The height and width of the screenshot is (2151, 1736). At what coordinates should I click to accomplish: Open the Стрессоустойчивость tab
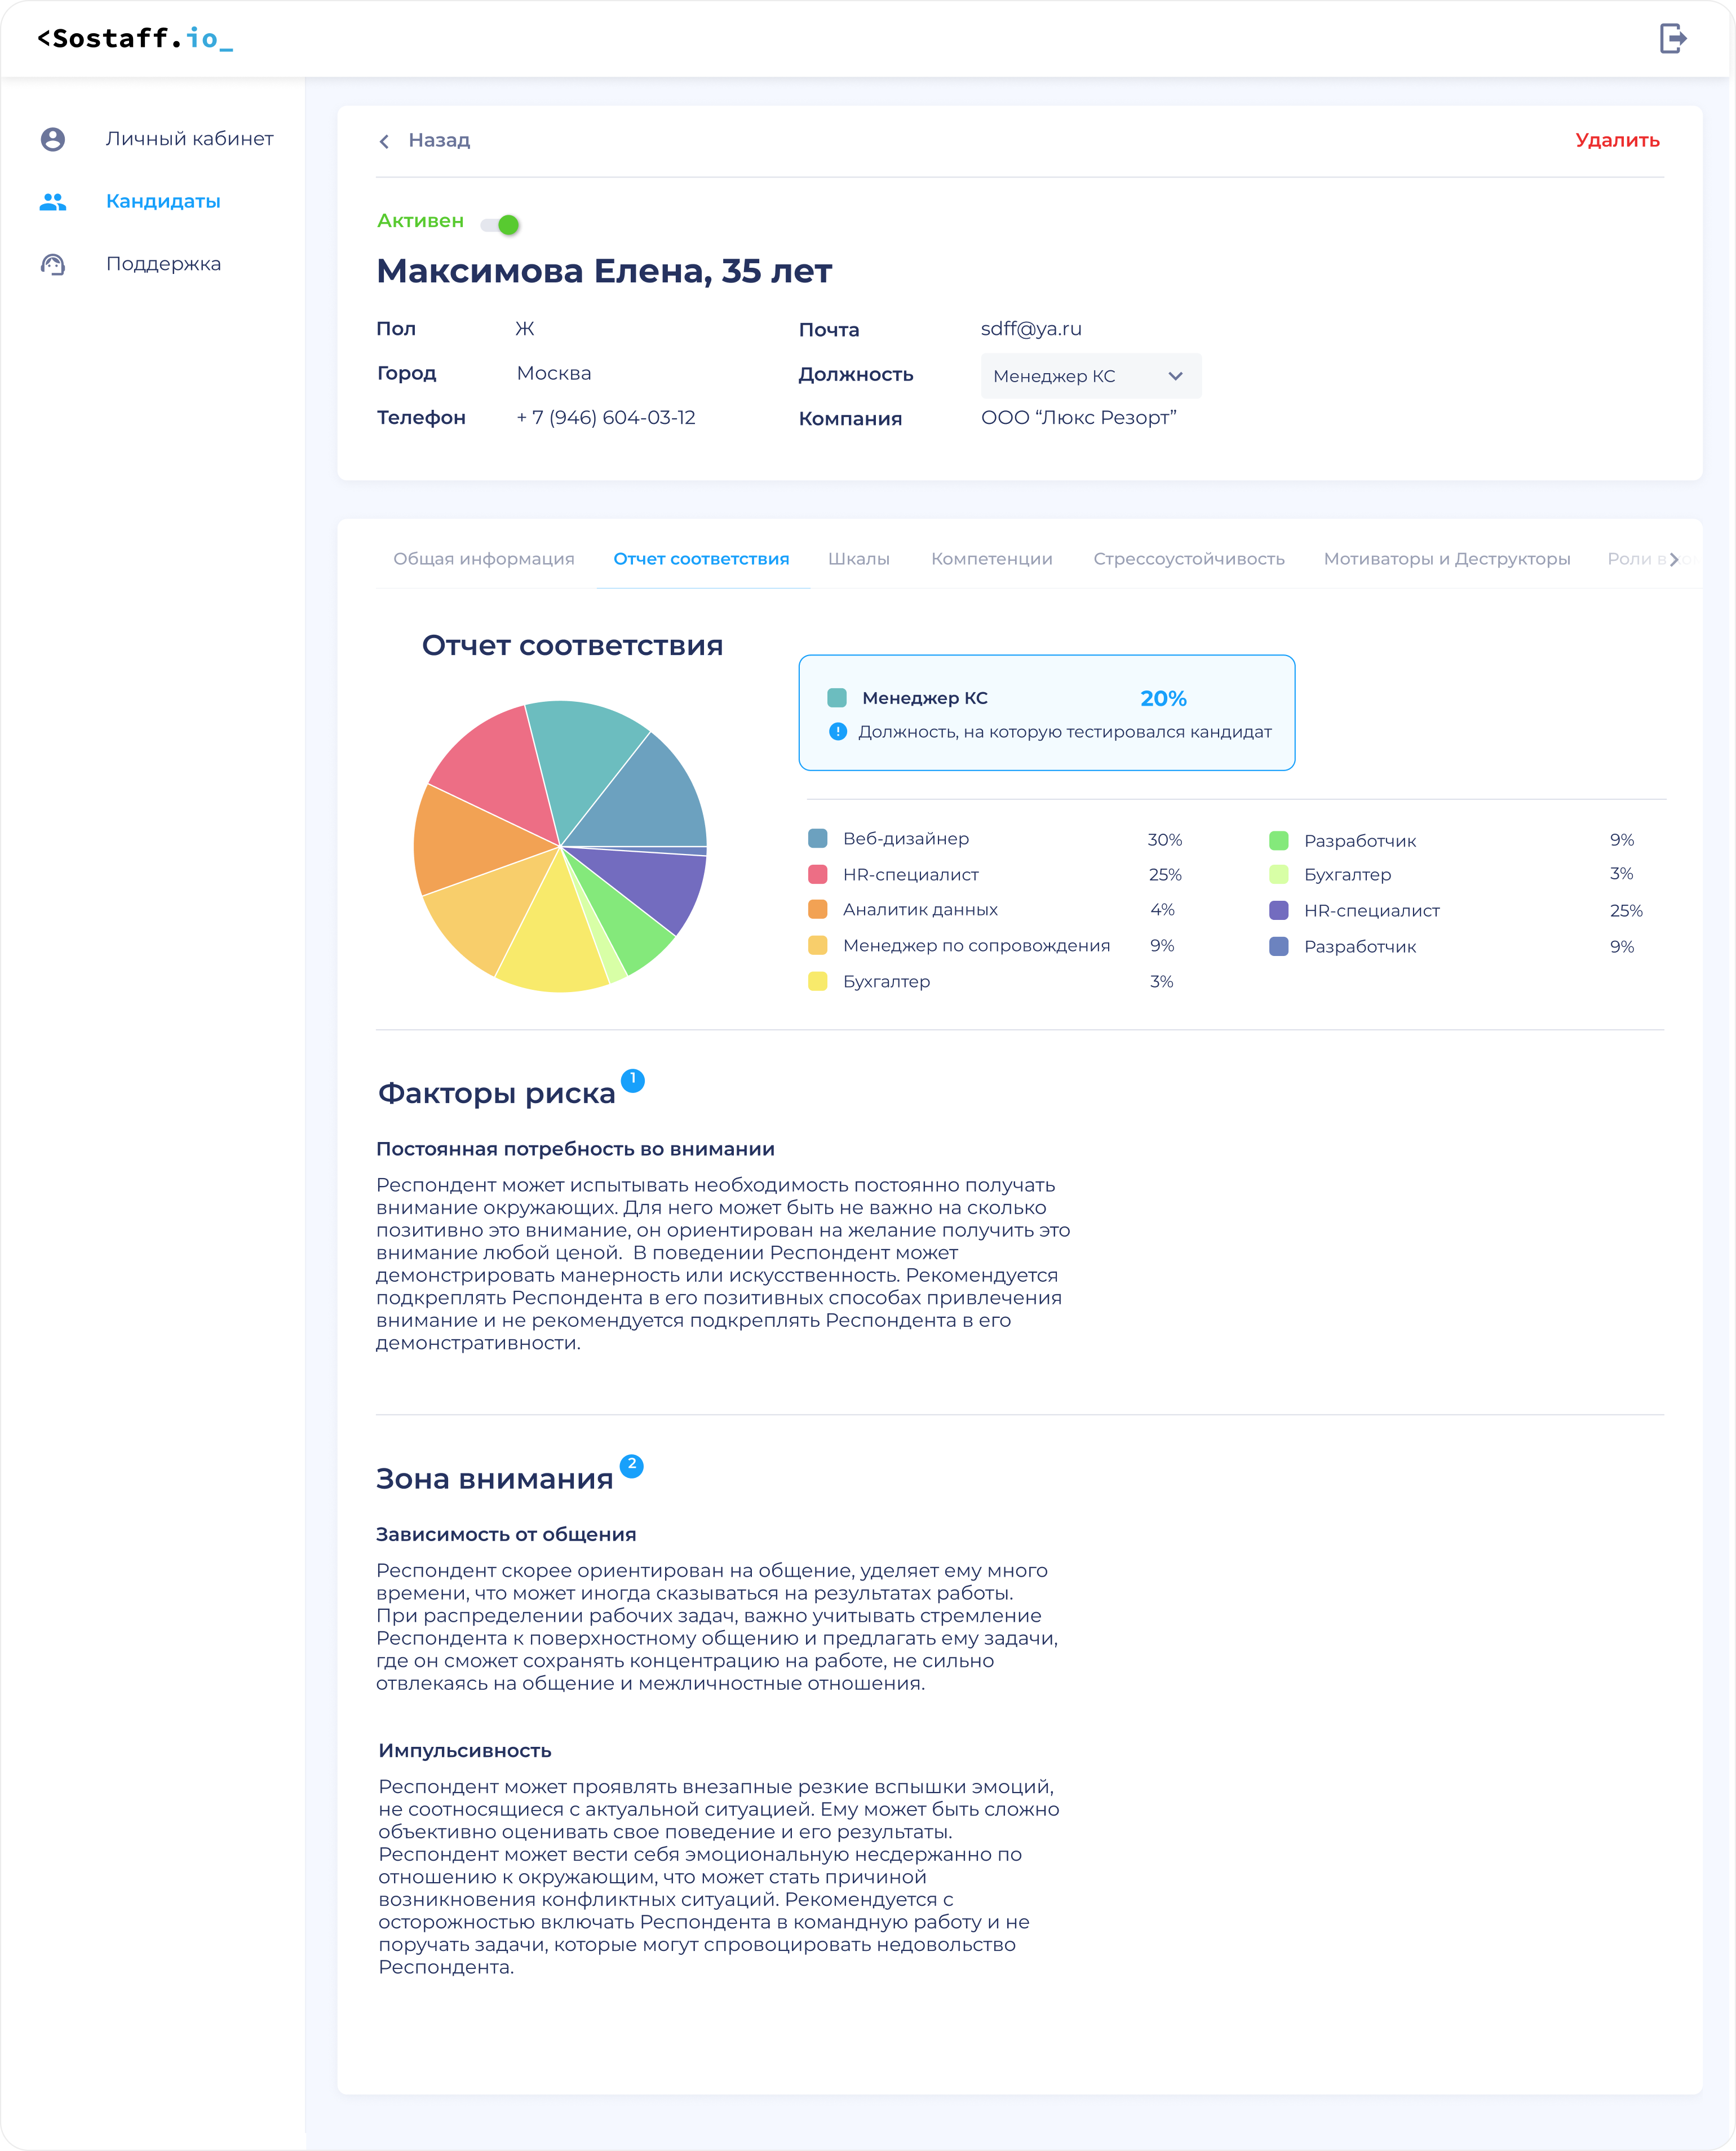1189,559
